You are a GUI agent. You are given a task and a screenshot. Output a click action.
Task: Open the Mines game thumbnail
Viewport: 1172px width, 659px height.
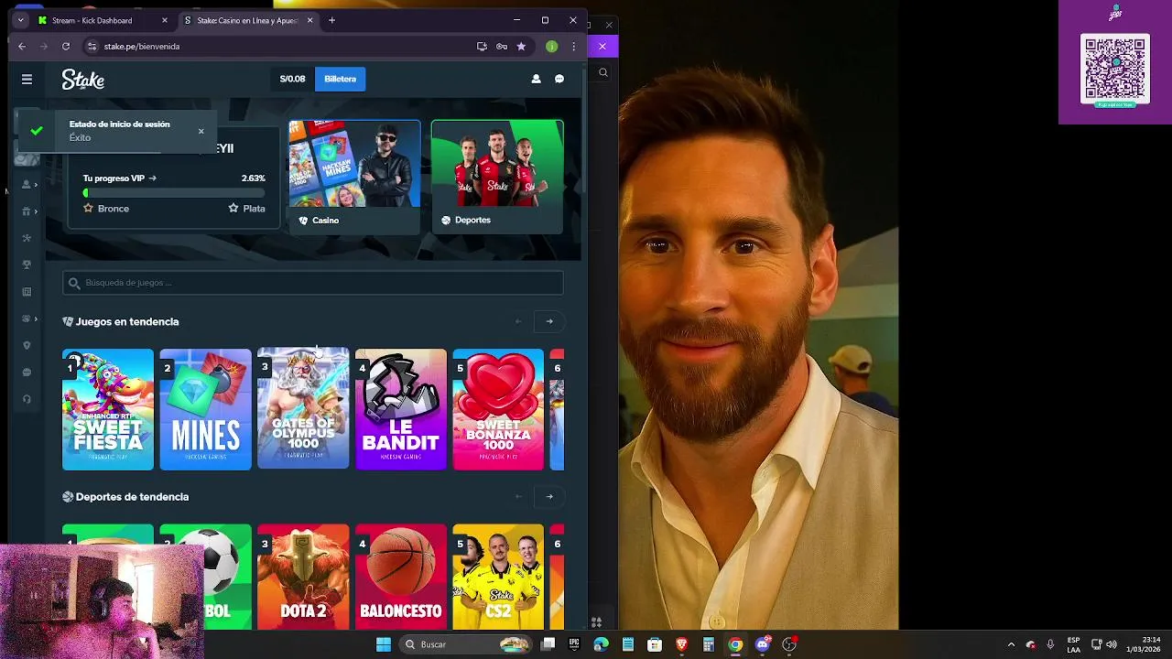tap(205, 409)
